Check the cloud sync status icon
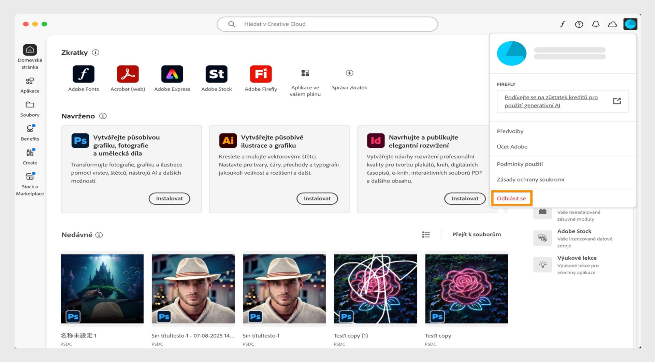Screen dimensions: 655x362 pos(612,24)
